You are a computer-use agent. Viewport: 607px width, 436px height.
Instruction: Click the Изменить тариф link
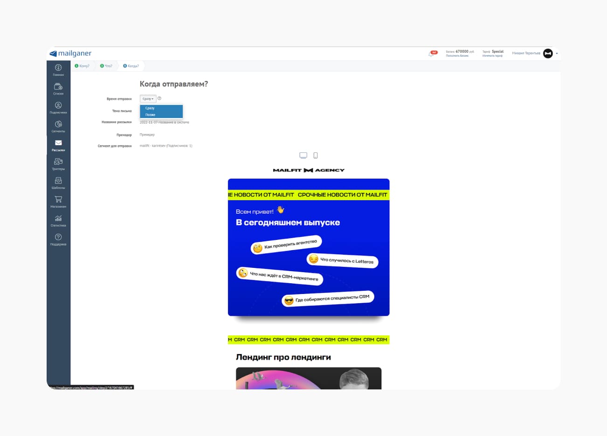coord(492,56)
